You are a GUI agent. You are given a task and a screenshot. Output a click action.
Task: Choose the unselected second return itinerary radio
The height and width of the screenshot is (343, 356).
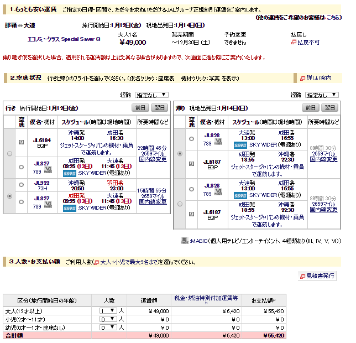click(180, 204)
